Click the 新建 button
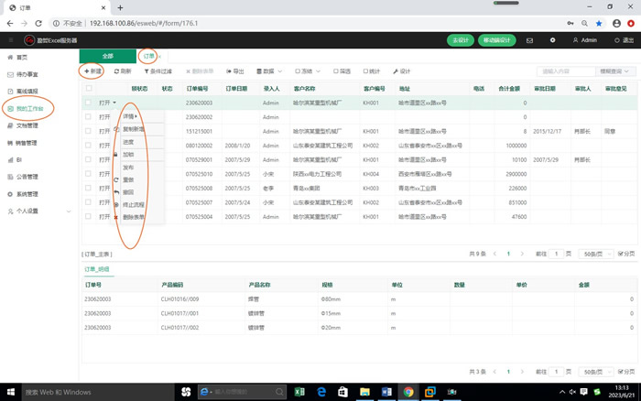The width and height of the screenshot is (641, 401). 92,70
